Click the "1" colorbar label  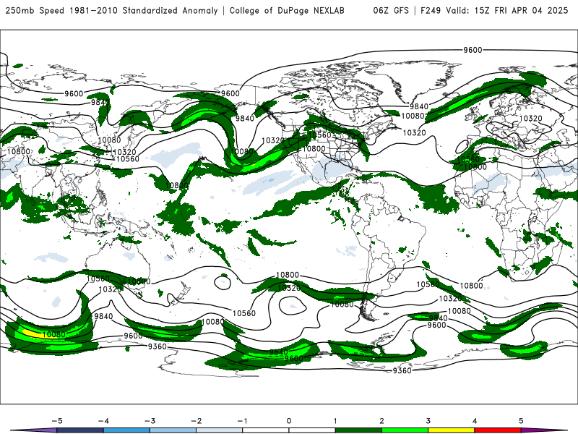pos(335,421)
